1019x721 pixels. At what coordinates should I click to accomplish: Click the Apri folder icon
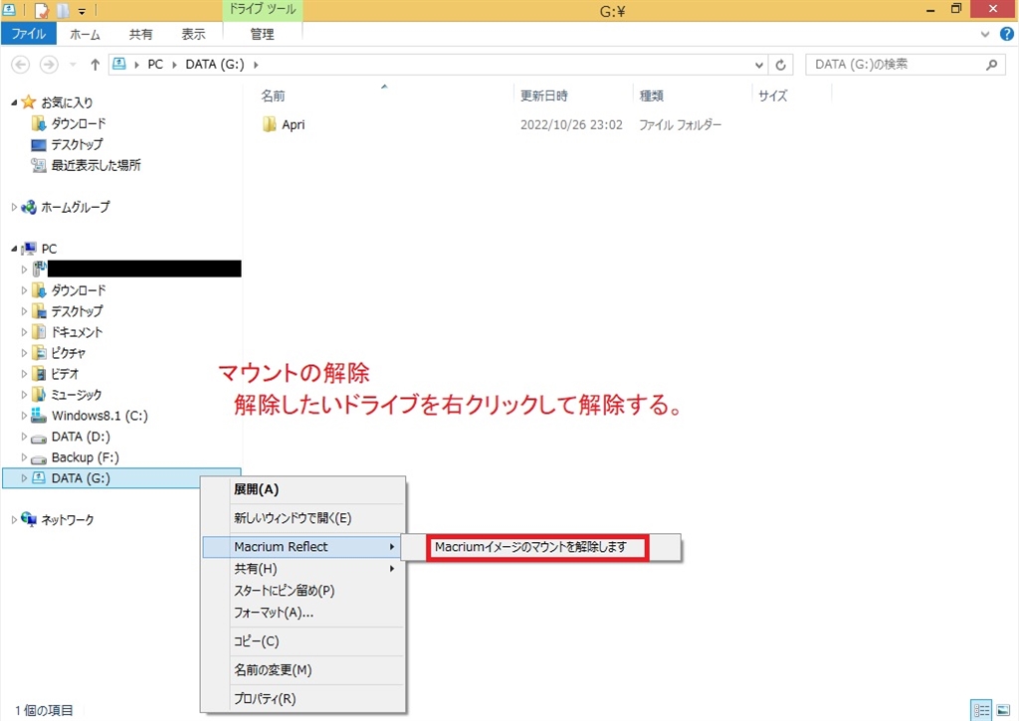(x=269, y=124)
